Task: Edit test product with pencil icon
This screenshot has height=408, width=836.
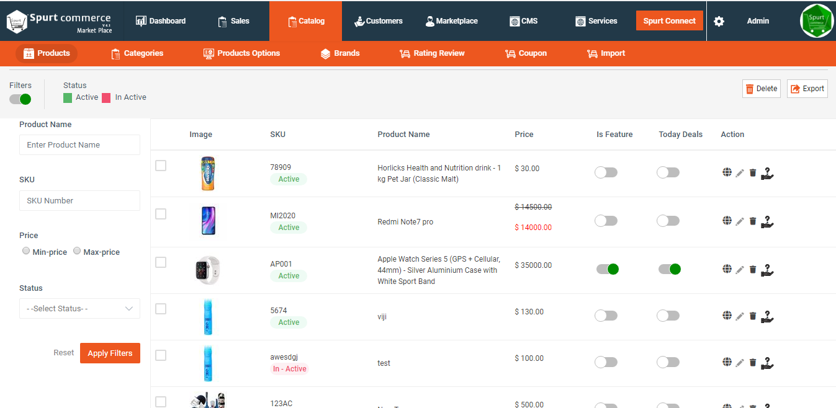Action: click(x=740, y=363)
